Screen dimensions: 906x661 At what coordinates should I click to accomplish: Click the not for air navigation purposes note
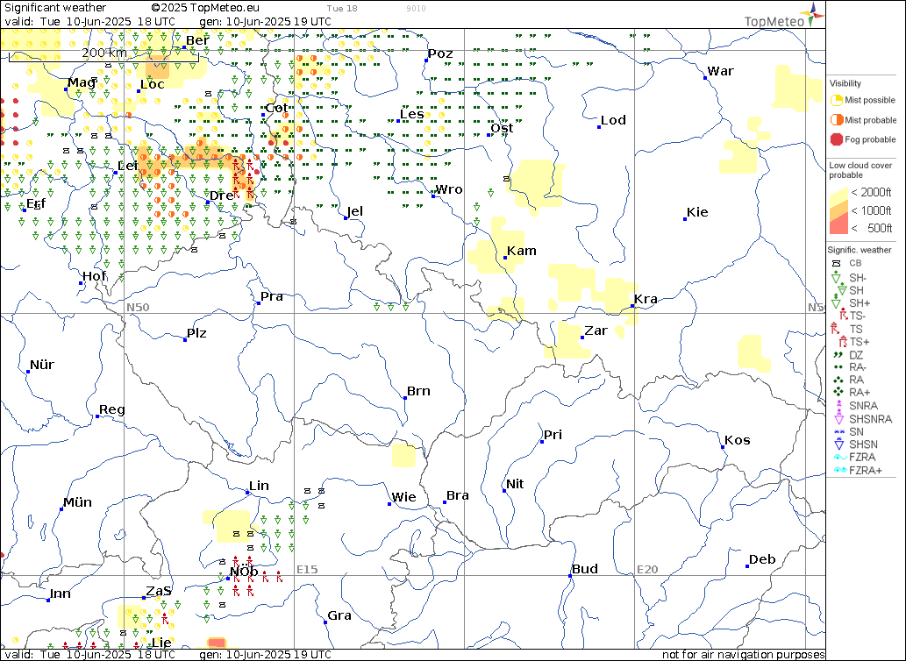point(743,655)
